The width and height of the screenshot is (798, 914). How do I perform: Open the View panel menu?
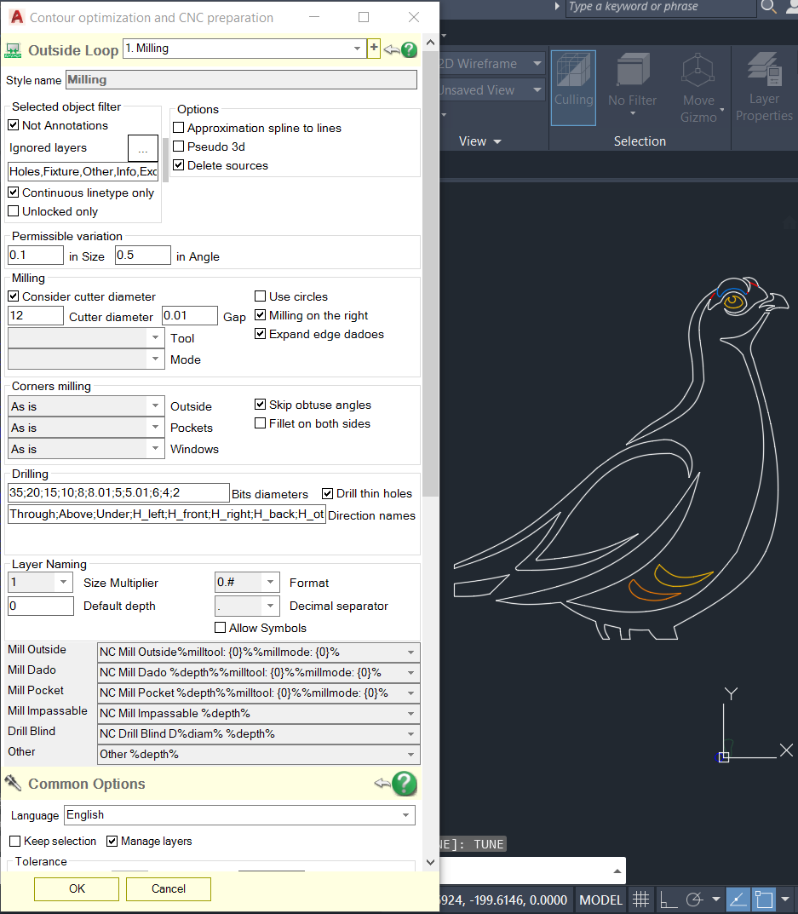tap(479, 141)
